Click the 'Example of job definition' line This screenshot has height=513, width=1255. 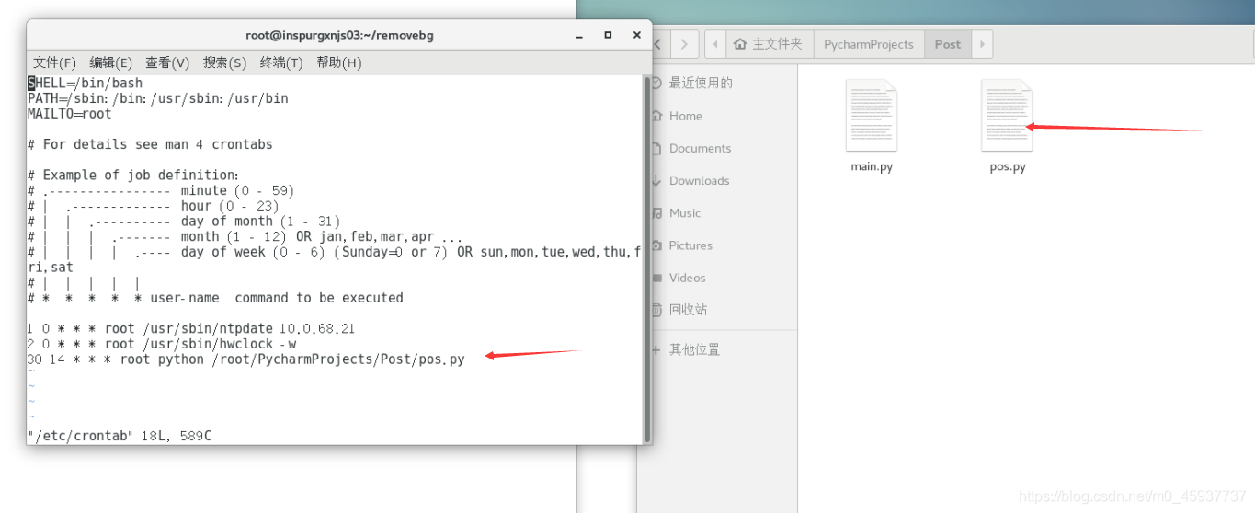pyautogui.click(x=133, y=175)
